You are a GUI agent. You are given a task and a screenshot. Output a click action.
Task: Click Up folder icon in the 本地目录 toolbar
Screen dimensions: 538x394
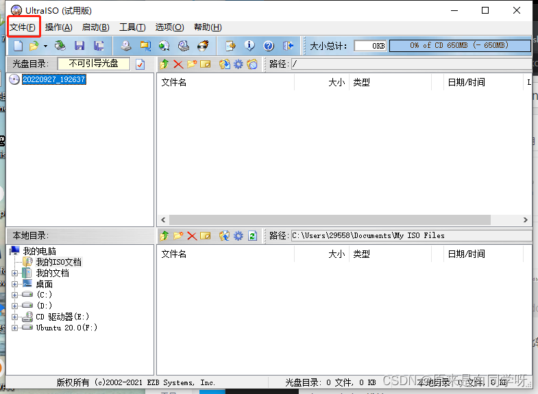pyautogui.click(x=164, y=235)
